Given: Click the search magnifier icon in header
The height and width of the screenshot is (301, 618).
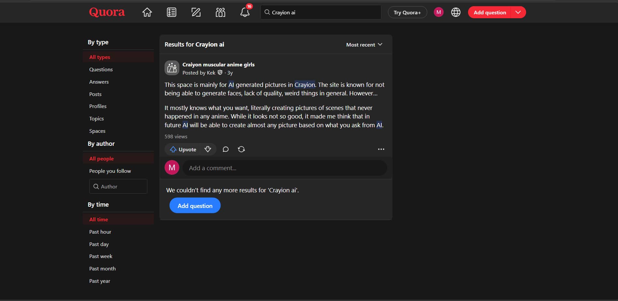Looking at the screenshot, I should tap(267, 12).
